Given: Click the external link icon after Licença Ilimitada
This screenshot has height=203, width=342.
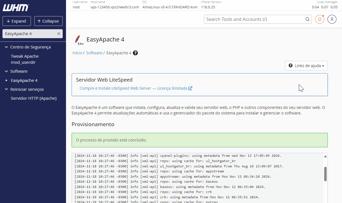Looking at the screenshot, I should [190, 88].
